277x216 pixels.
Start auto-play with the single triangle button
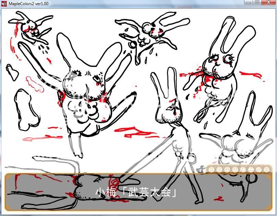pyautogui.click(x=211, y=170)
